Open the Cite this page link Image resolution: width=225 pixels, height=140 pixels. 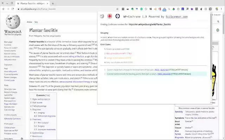pyautogui.click(x=9, y=110)
